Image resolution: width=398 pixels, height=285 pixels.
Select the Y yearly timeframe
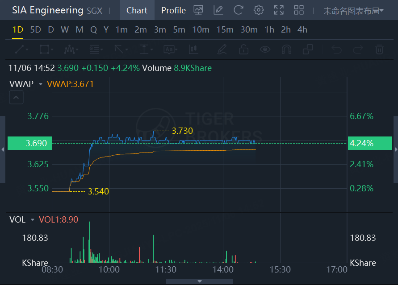pyautogui.click(x=106, y=29)
